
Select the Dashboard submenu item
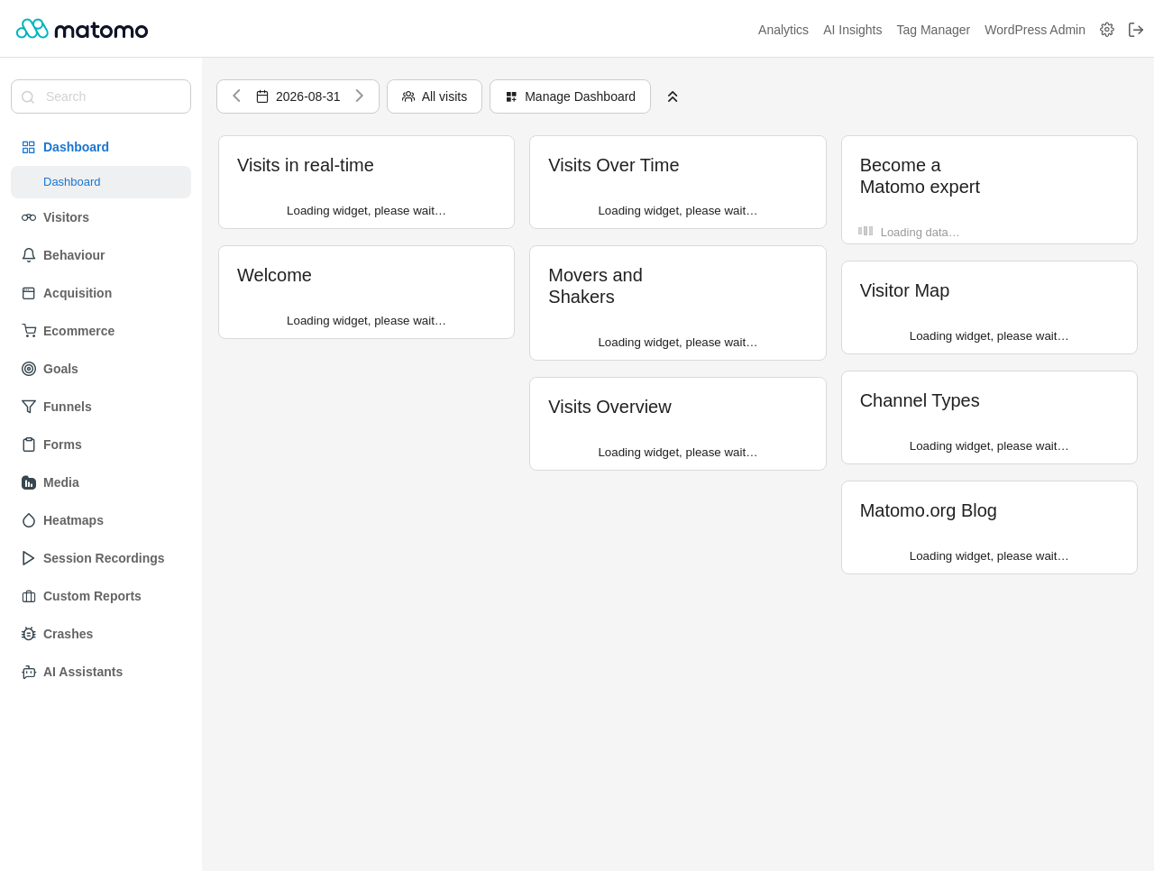pos(101,182)
